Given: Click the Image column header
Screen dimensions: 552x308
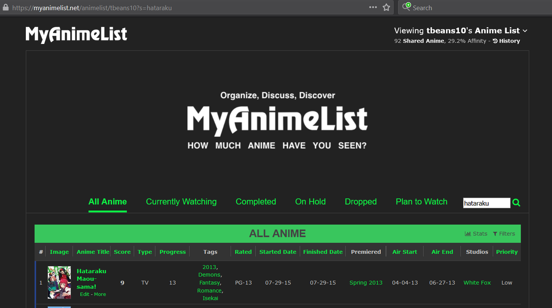Looking at the screenshot, I should tap(59, 252).
